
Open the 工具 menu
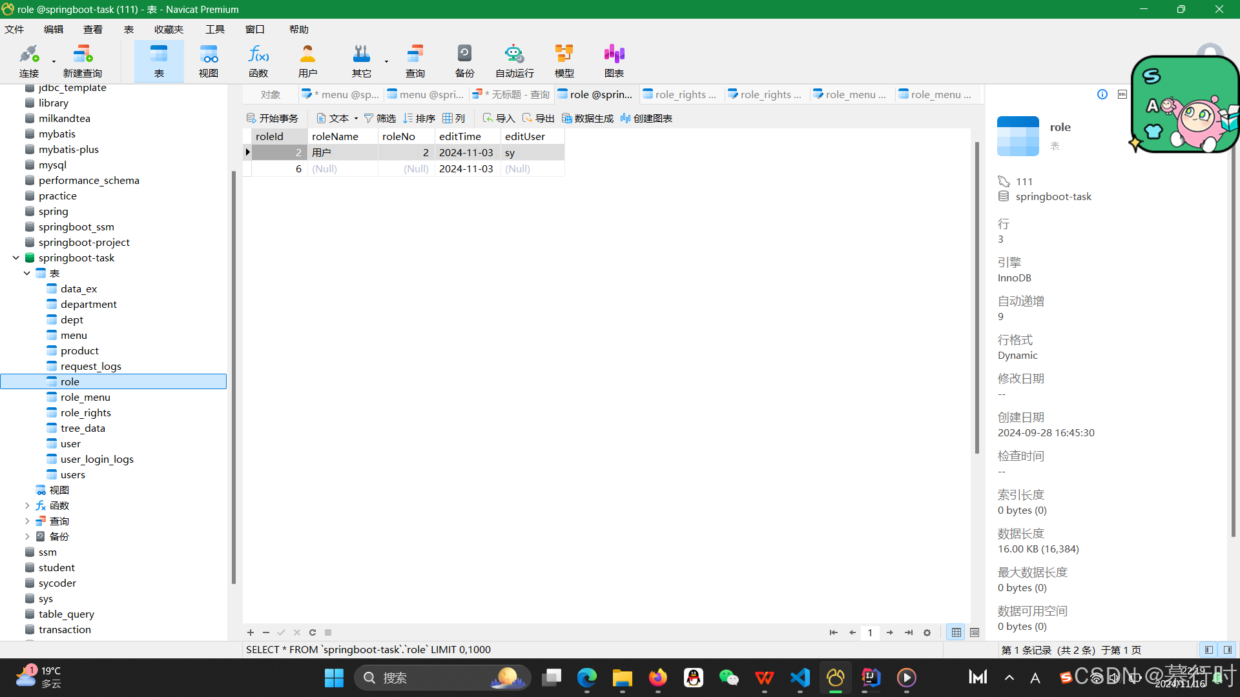click(214, 30)
